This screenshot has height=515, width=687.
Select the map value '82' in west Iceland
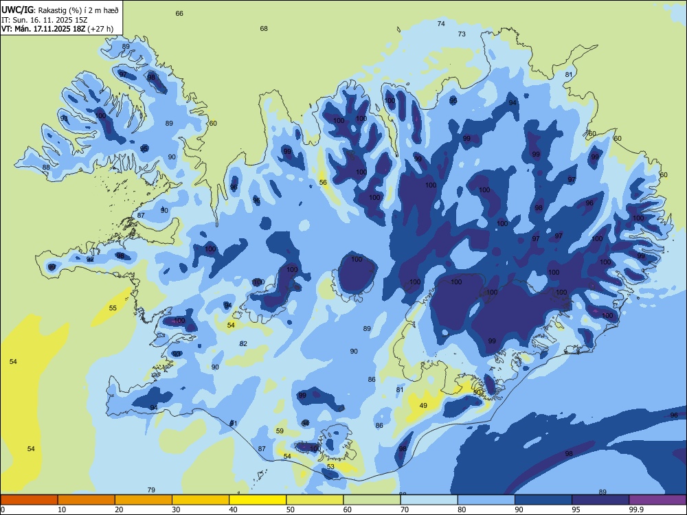pos(243,344)
